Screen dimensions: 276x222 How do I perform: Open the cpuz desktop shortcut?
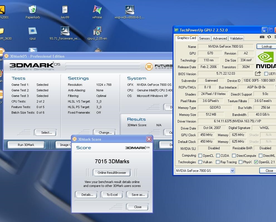point(33,31)
